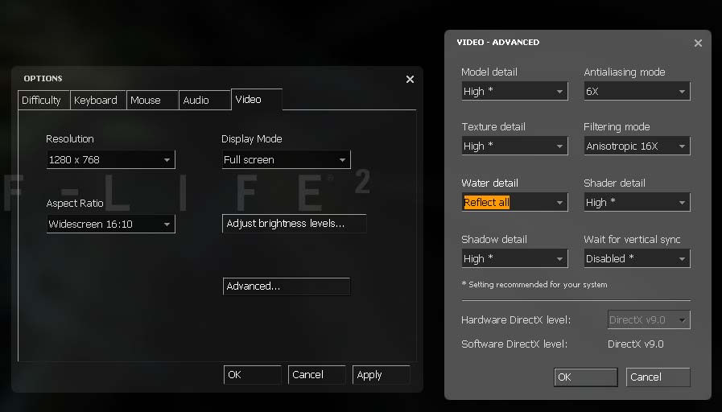This screenshot has height=412, width=722.
Task: Click the Software DirectX level value DirectX v9.0
Action: (x=635, y=344)
